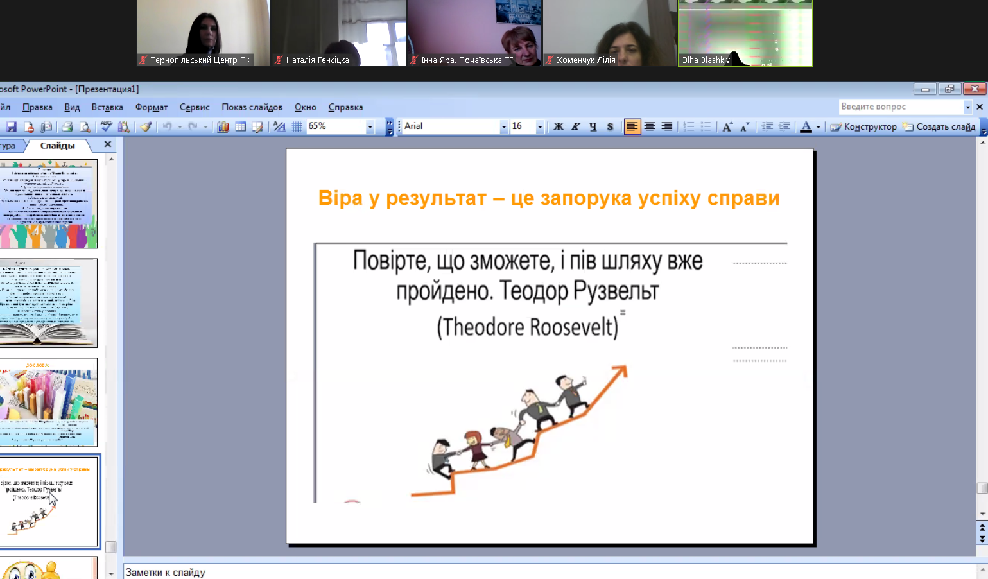Screen dimensions: 988x579
Task: Click the slide title about Віра у результат
Action: point(549,198)
